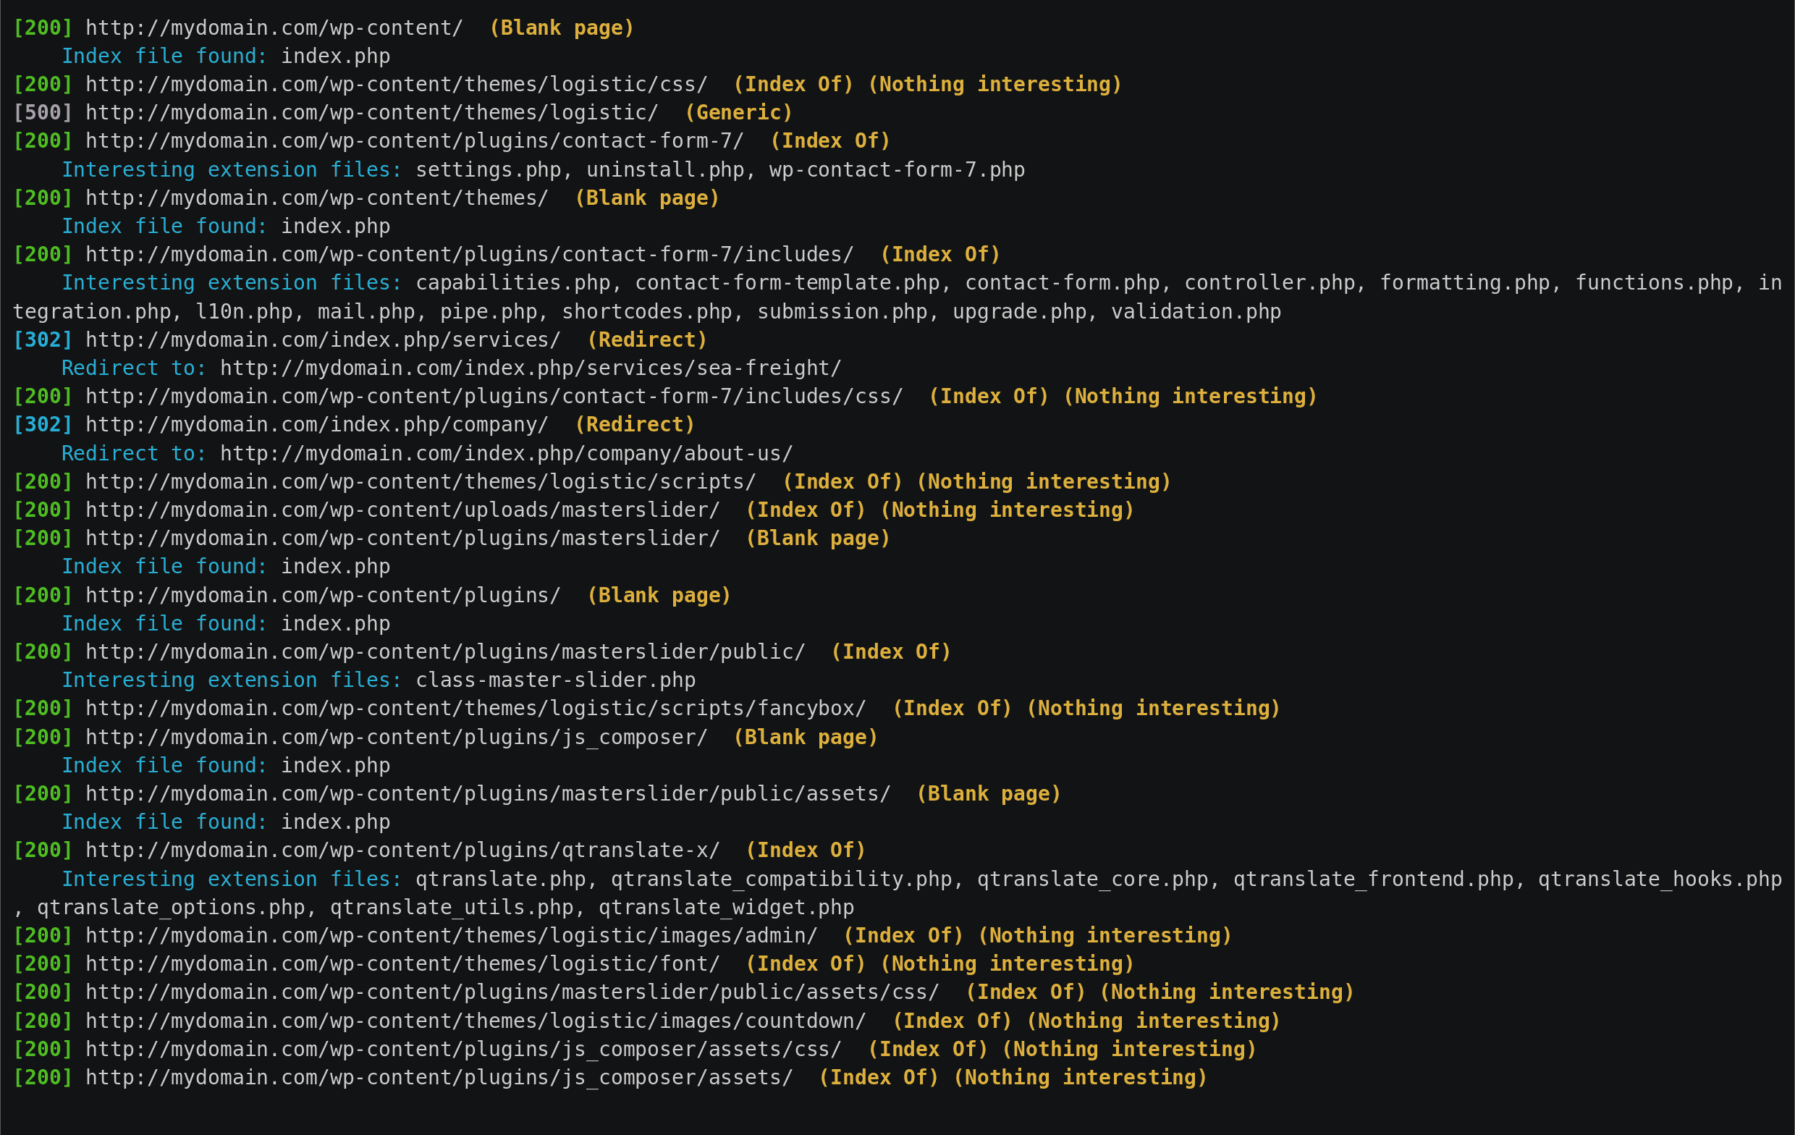
Task: Click submission.php file name
Action: click(x=842, y=312)
